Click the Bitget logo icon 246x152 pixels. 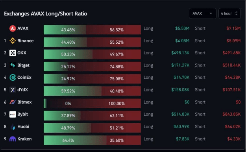(13, 65)
